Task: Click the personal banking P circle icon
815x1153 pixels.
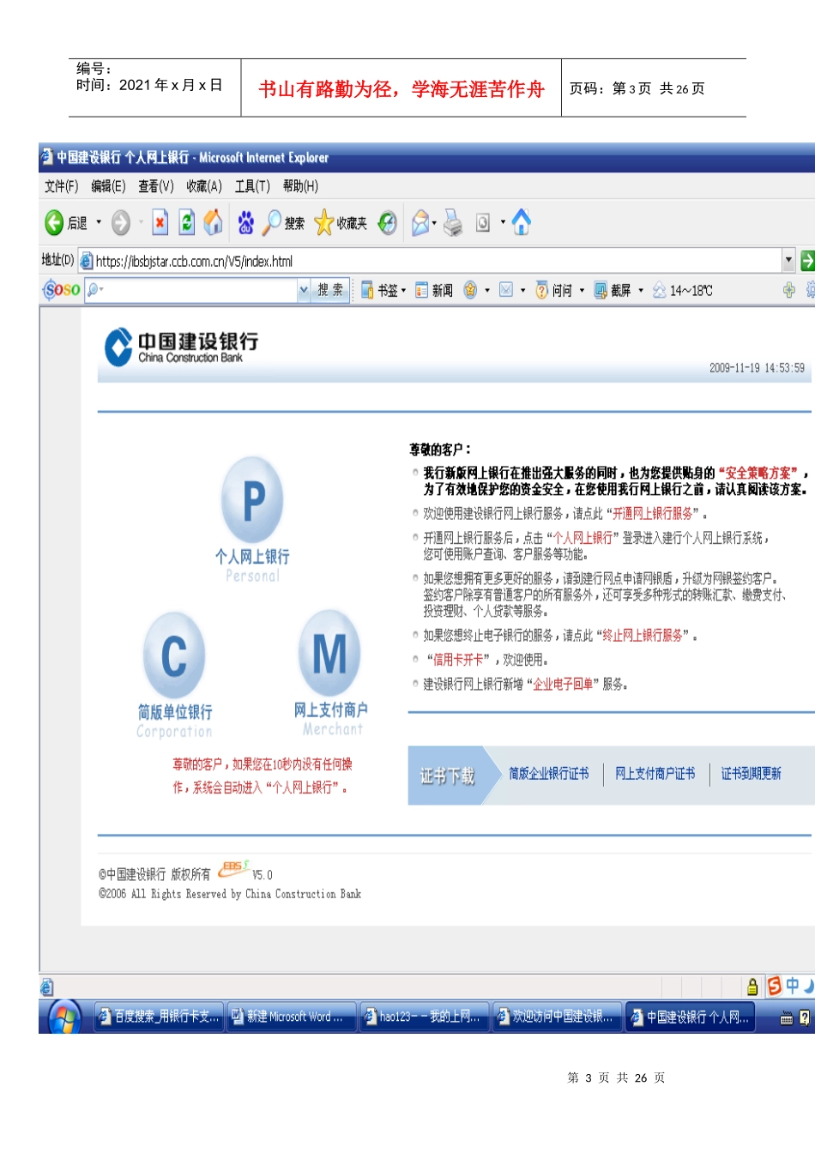Action: [252, 500]
